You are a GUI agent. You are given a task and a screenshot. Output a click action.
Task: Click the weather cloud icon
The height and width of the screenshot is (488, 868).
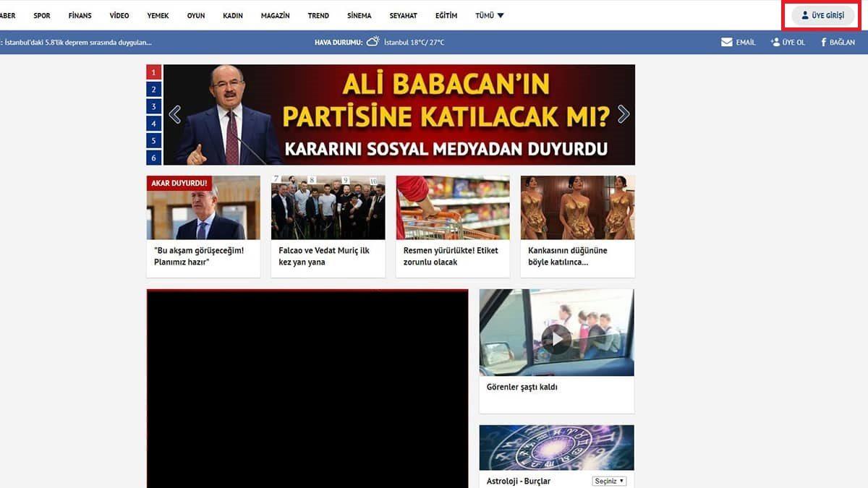tap(374, 41)
